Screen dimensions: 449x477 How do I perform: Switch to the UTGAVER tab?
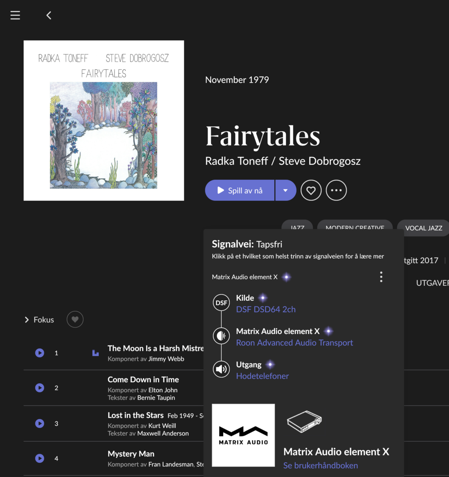(432, 283)
